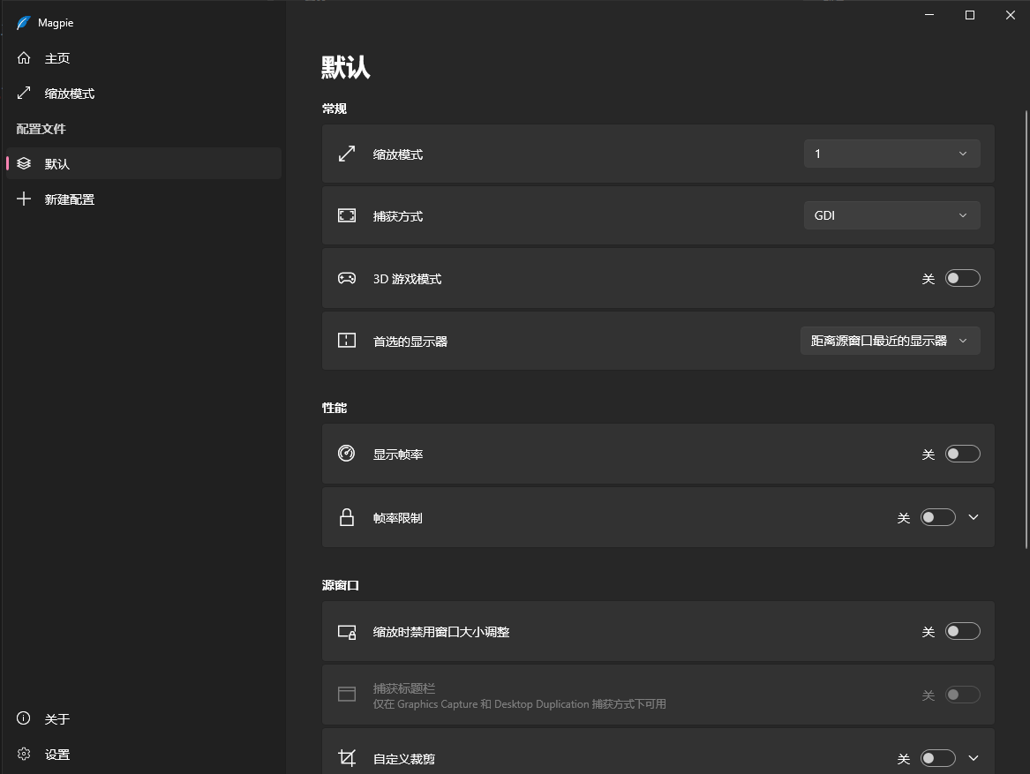This screenshot has width=1030, height=774.
Task: Open 缩放模式 page in sidebar
Action: [x=144, y=94]
